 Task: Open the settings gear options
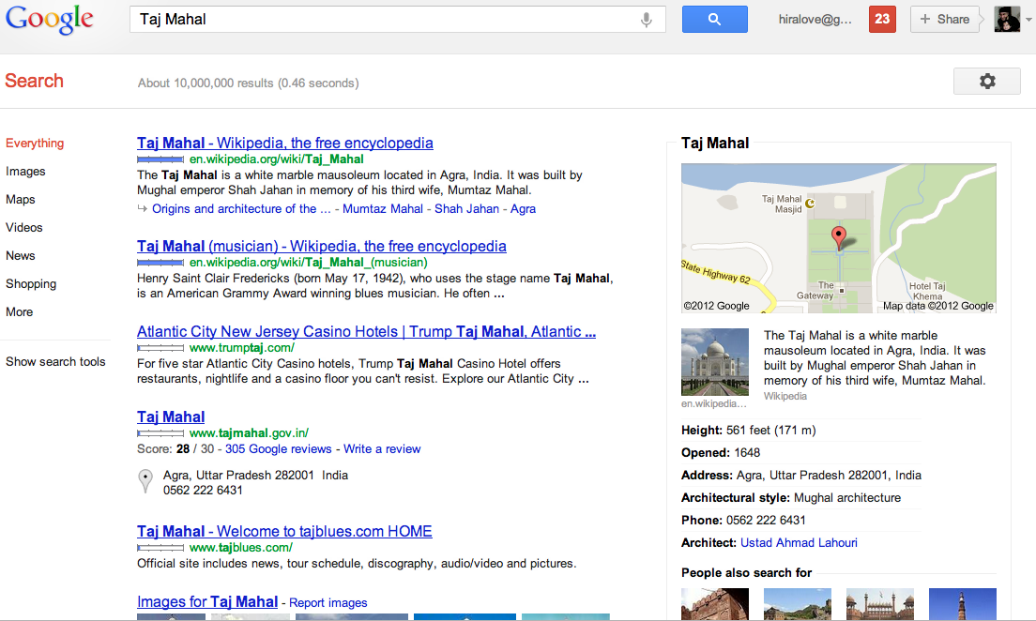987,82
